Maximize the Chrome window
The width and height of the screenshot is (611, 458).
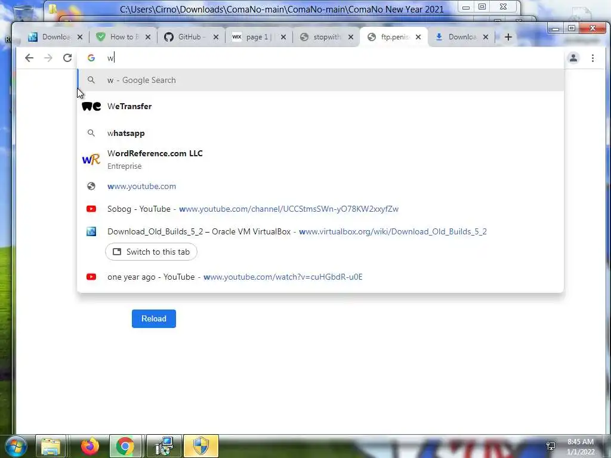point(571,28)
